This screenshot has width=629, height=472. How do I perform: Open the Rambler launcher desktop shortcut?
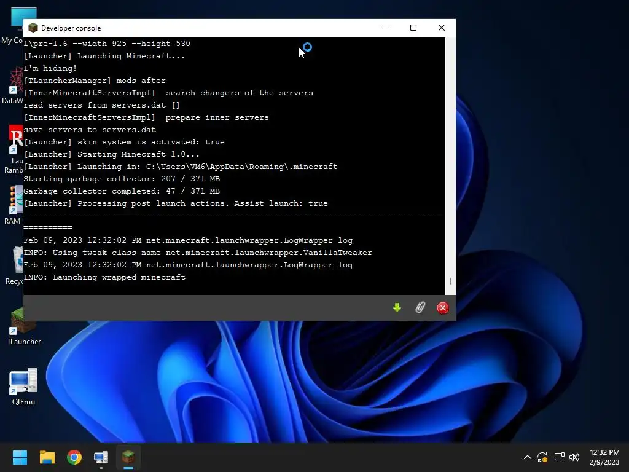pyautogui.click(x=15, y=150)
